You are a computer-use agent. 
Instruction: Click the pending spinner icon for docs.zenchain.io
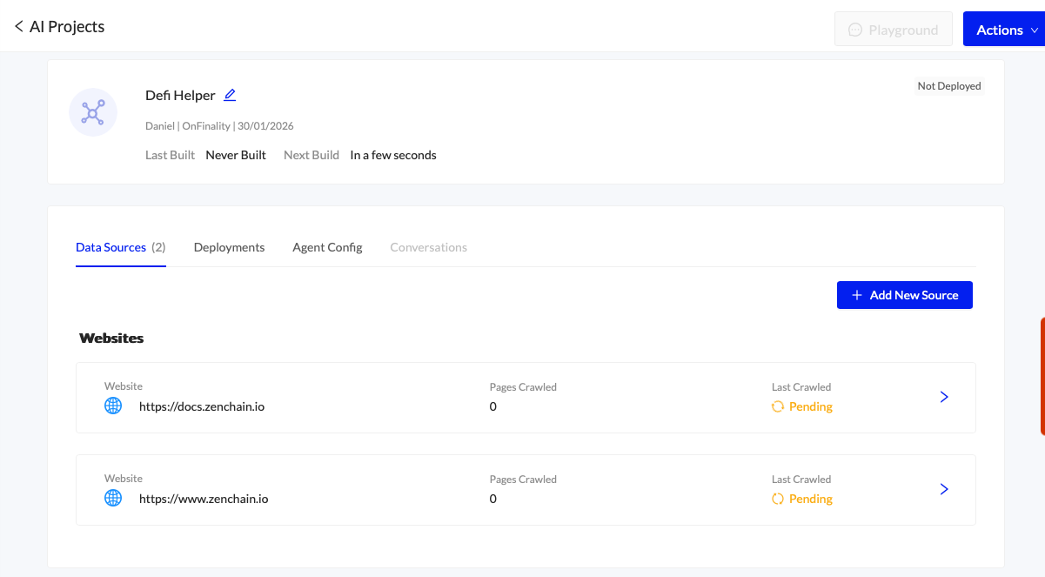[778, 406]
